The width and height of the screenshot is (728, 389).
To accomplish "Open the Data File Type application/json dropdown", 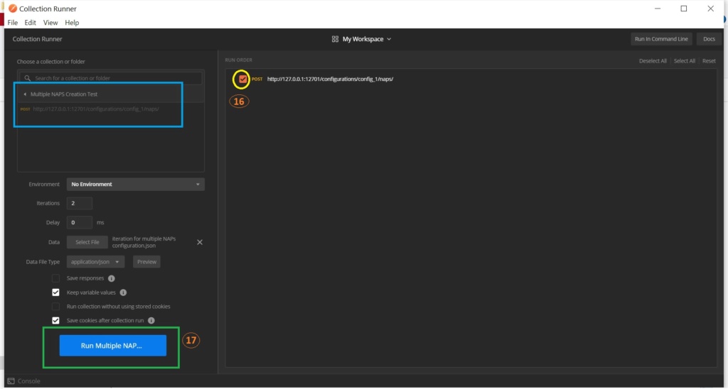I will [96, 262].
